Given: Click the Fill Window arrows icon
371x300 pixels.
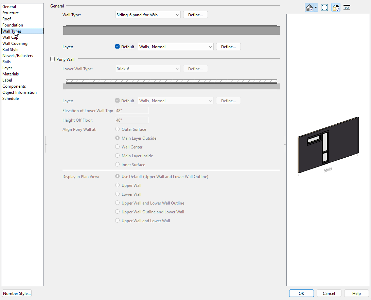Looking at the screenshot, I should 324,8.
